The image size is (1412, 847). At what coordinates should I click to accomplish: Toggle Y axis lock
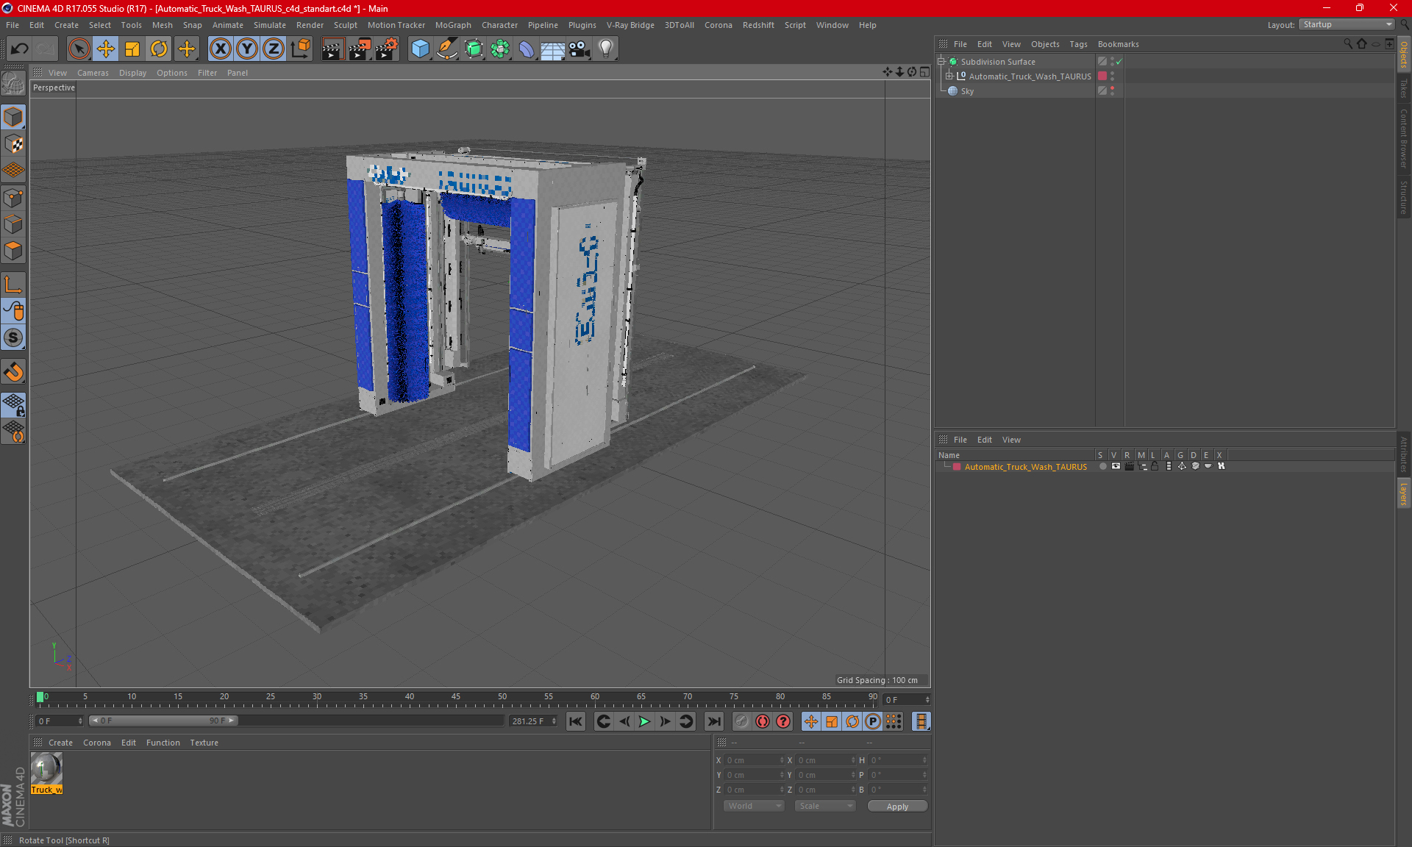click(247, 49)
